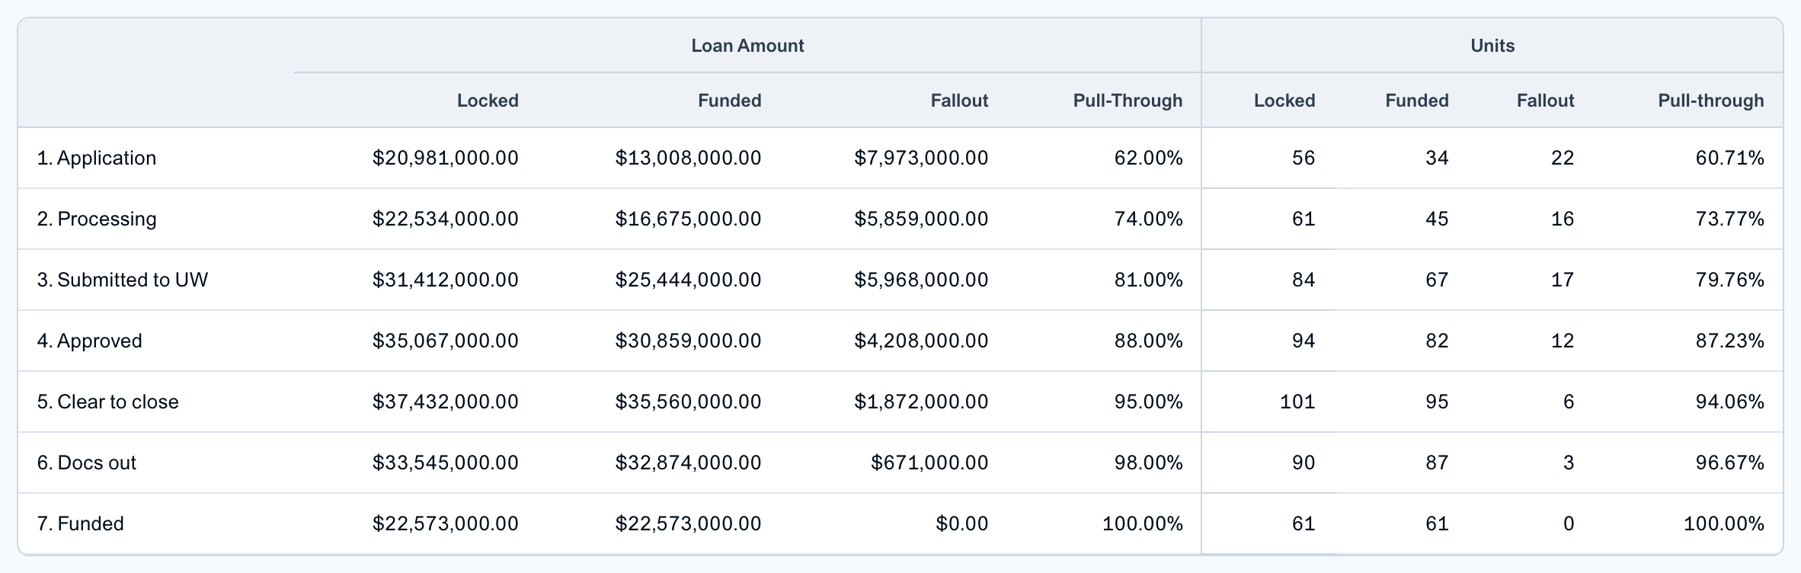Click the $16,675,000.00 Processing funded amount
The height and width of the screenshot is (573, 1801).
coord(689,219)
